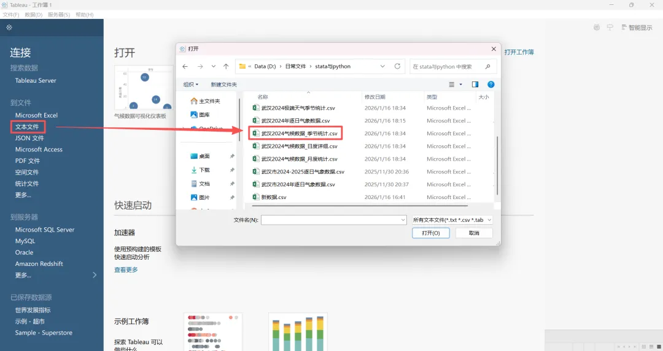The width and height of the screenshot is (663, 351).
Task: Click the magnifier search icon in dialog
Action: 487,66
